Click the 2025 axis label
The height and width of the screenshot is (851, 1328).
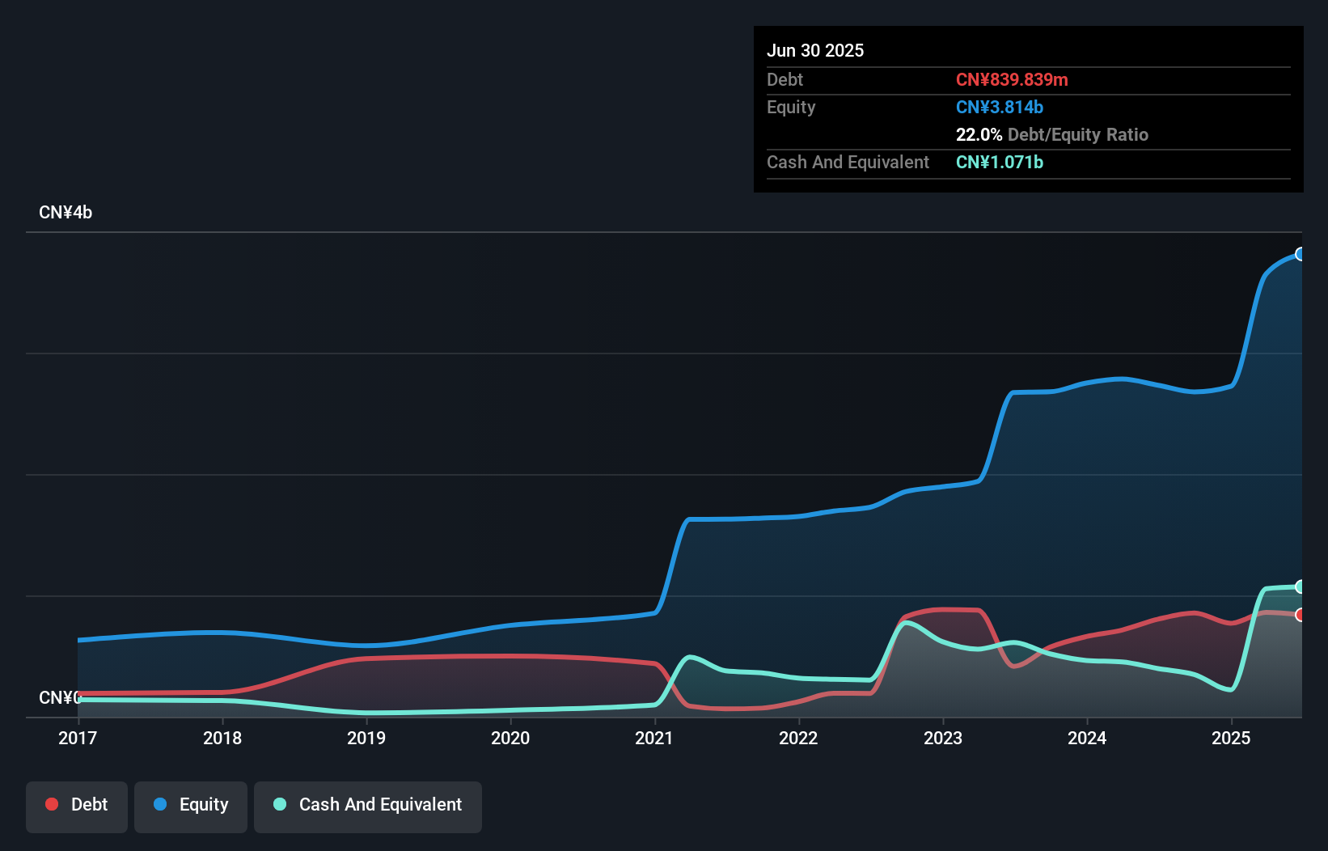tap(1231, 738)
